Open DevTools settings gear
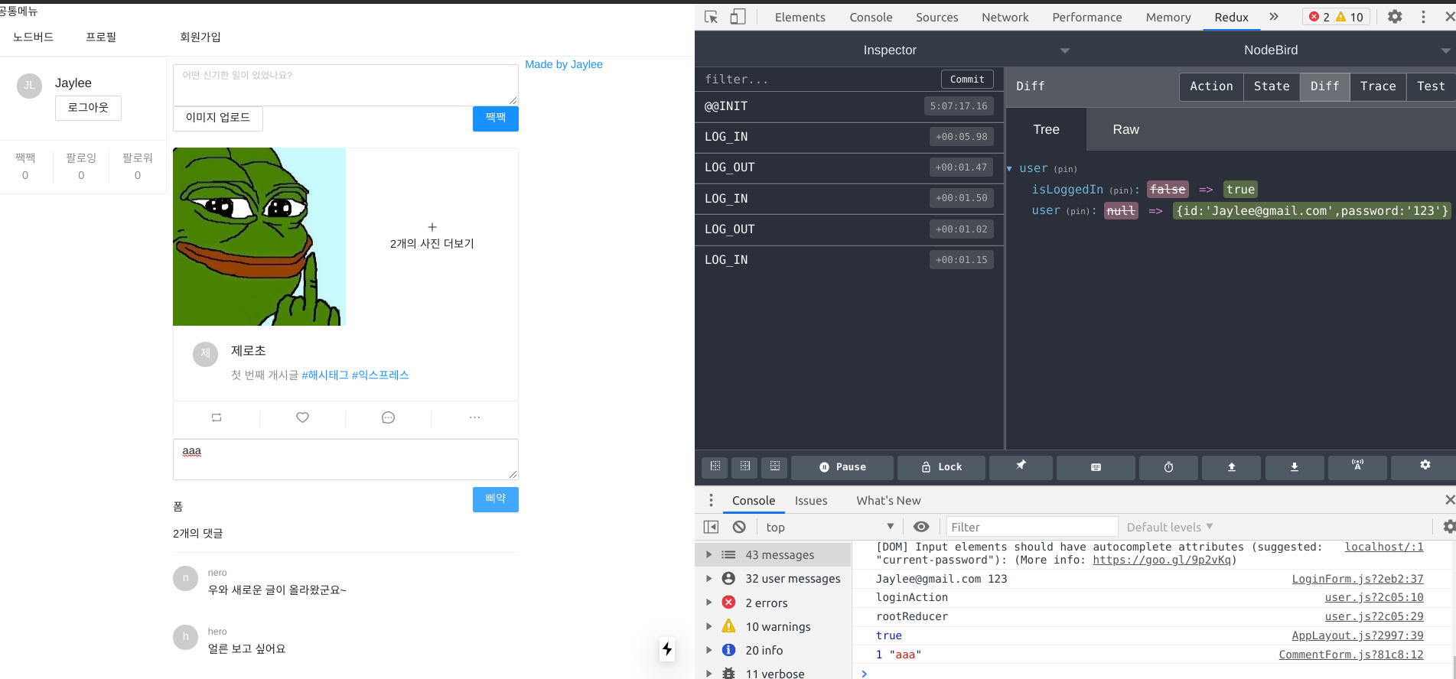The height and width of the screenshot is (679, 1456). click(1395, 17)
